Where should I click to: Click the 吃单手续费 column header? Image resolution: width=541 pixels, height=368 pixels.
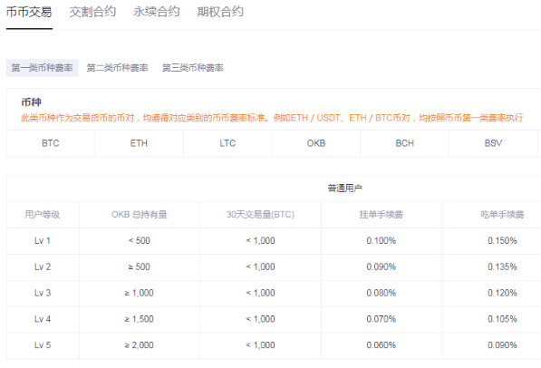(502, 215)
